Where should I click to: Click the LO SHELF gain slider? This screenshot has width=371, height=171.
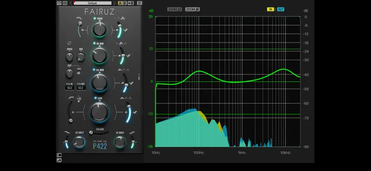66,142
